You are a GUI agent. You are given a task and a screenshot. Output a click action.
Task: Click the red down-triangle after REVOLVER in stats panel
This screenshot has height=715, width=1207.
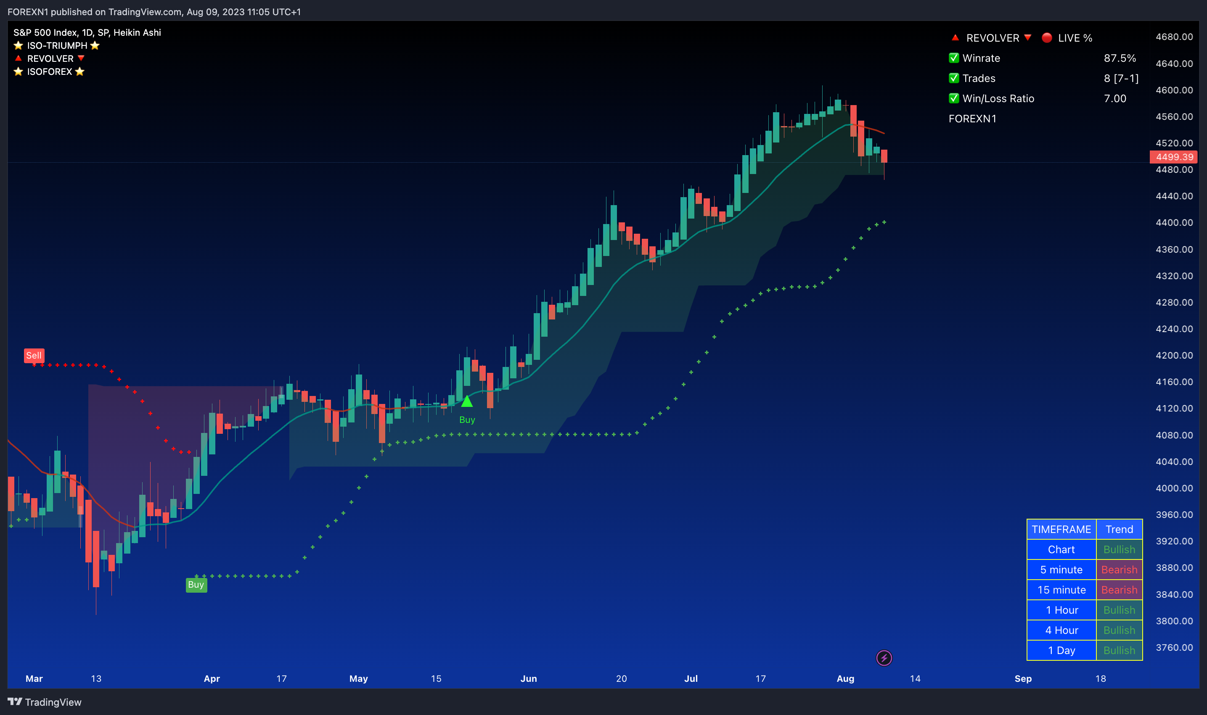[1028, 37]
